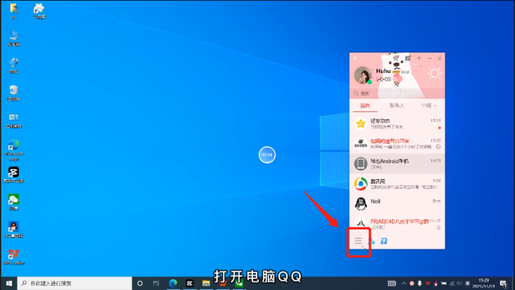Open the 我的Android手机 conversation
This screenshot has width=515, height=290.
[397, 164]
